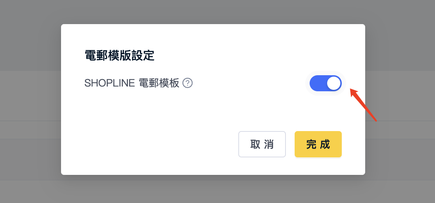Cancel the email template settings dialog
The width and height of the screenshot is (435, 203).
tap(262, 144)
